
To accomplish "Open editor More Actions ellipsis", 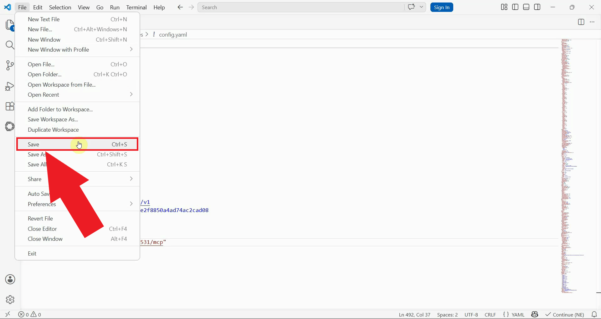I will coord(592,22).
